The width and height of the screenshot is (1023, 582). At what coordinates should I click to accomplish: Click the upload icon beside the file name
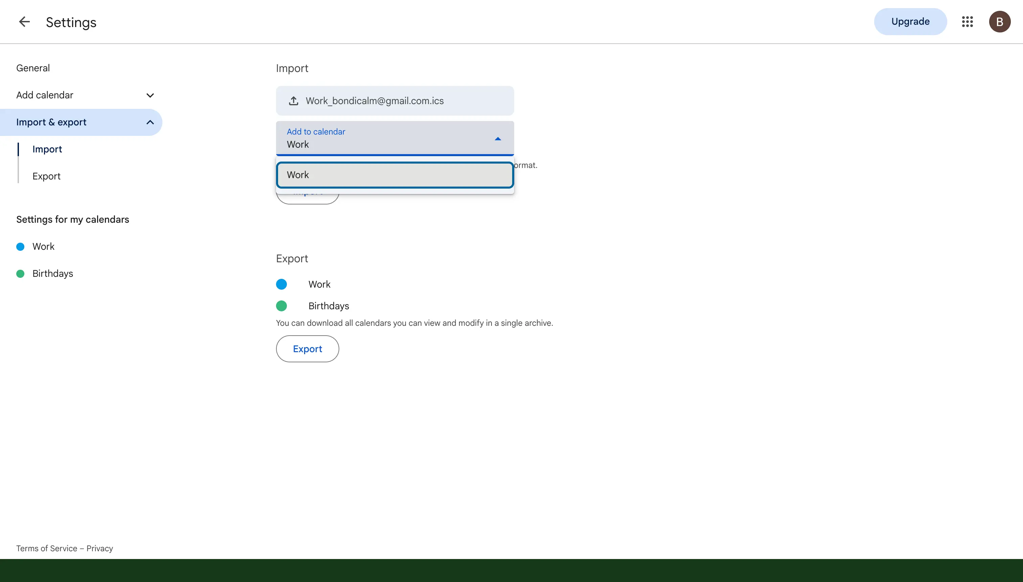click(x=294, y=101)
